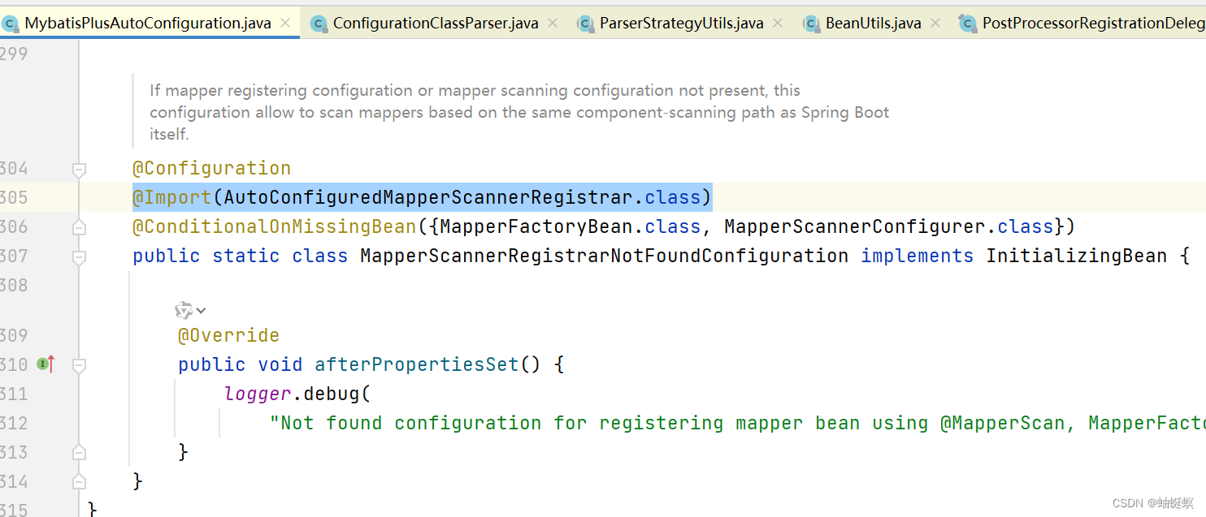Open BeanUtils.java tab
1206x517 pixels.
874,23
